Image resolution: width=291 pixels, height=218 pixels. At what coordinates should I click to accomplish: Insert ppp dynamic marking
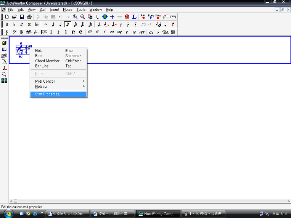click(142, 32)
